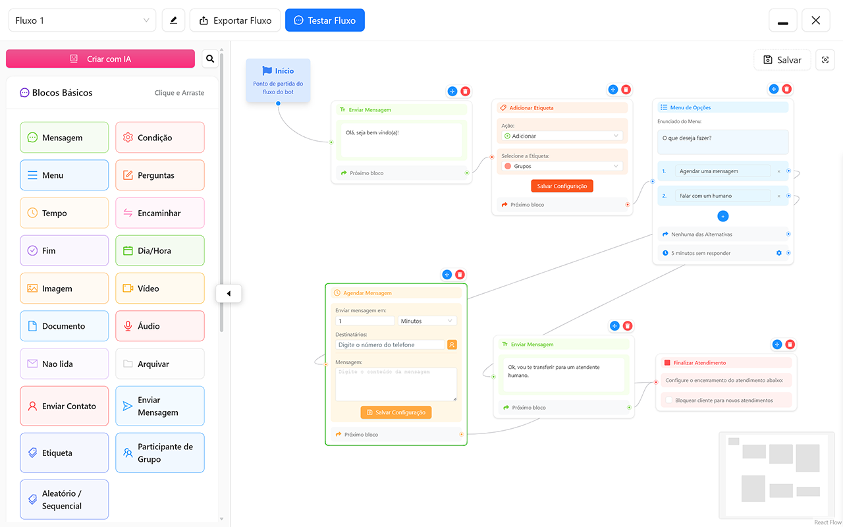
Task: Click the pencil icon to rename Fluxo 1
Action: point(173,20)
